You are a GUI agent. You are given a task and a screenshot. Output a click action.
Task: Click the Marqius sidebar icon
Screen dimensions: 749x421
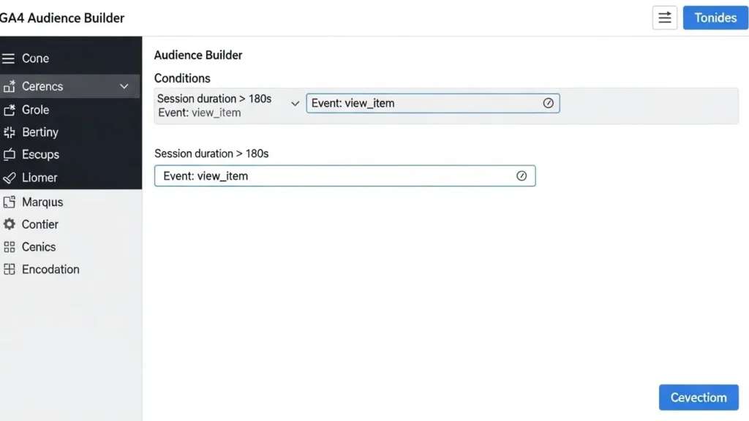coord(9,202)
